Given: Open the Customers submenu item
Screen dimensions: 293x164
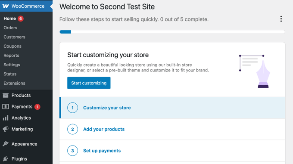Looking at the screenshot, I should 14,37.
